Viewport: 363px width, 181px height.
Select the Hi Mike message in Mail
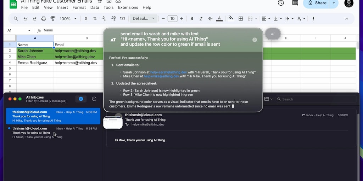coord(53,116)
